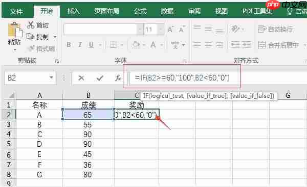Expand the Underline style dropdown arrow
The width and height of the screenshot is (307, 187).
[x=100, y=45]
